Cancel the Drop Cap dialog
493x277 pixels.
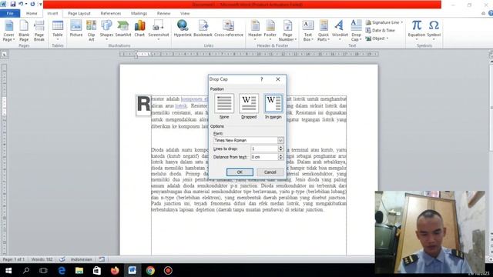[270, 172]
